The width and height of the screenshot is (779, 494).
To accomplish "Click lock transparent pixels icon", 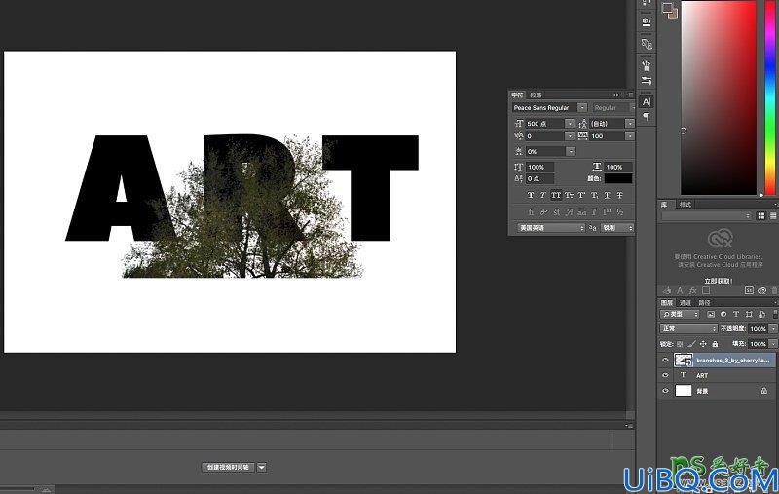I will 680,344.
